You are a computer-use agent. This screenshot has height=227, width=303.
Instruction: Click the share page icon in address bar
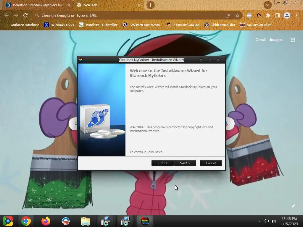click(228, 15)
